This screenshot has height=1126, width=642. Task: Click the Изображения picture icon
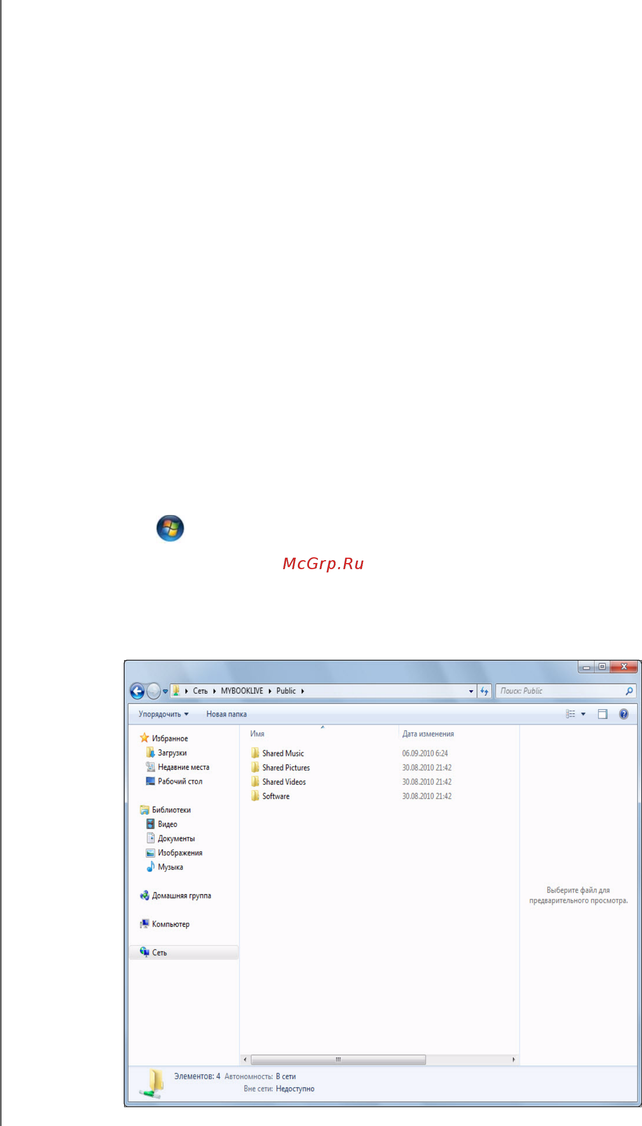click(150, 852)
